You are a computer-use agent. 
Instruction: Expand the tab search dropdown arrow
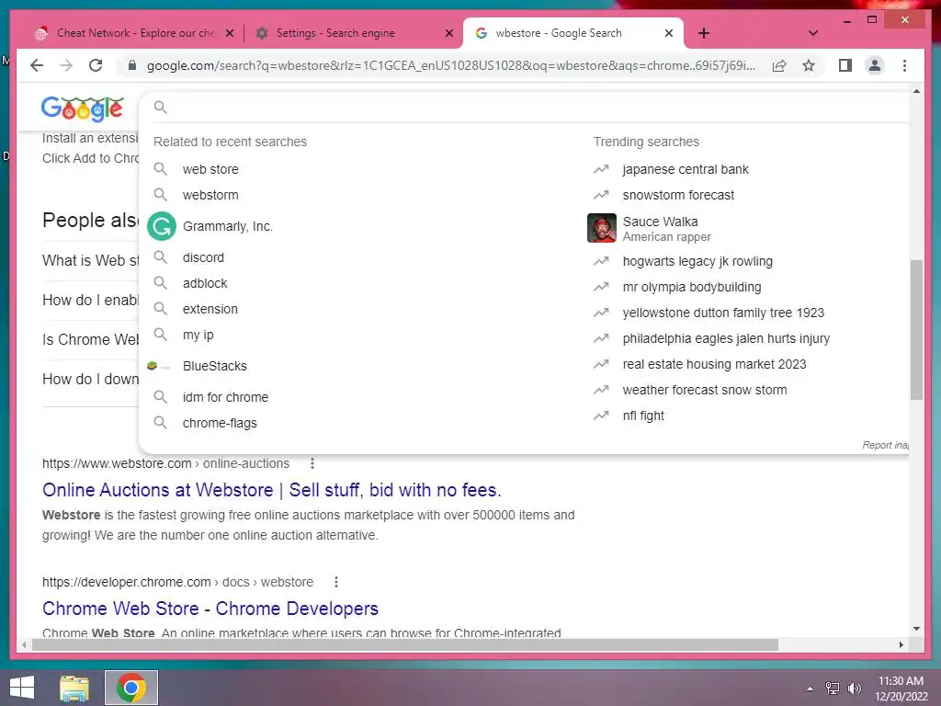(812, 33)
